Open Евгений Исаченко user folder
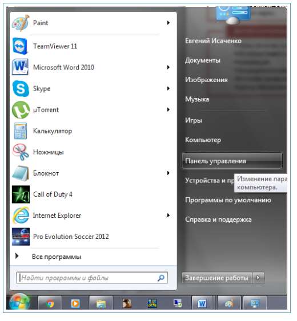Viewport: 297px width, 321px height. 213,40
